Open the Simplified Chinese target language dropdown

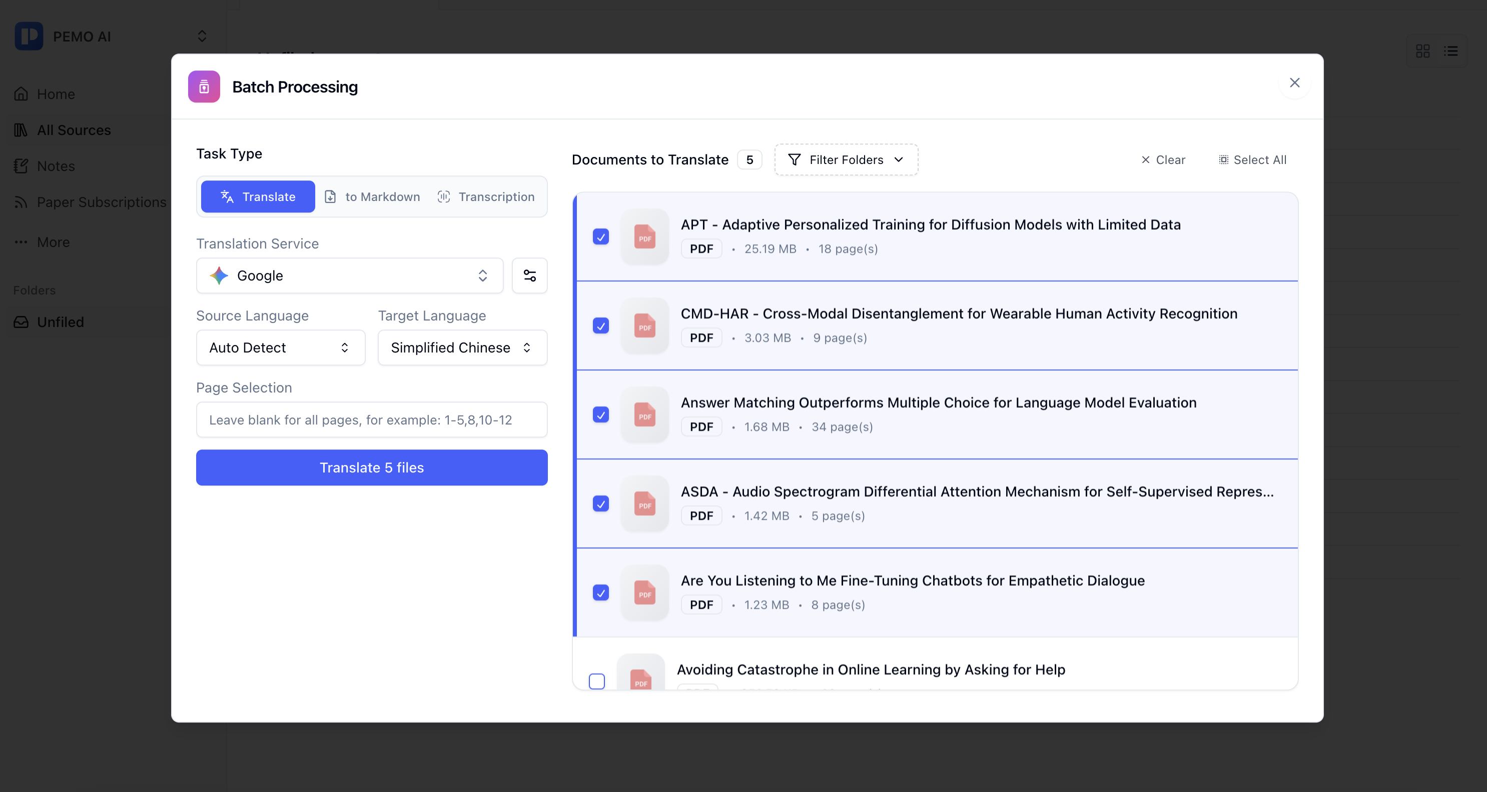[x=462, y=347]
